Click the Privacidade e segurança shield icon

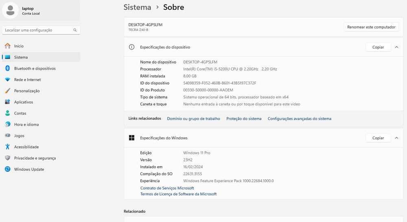tap(7, 158)
